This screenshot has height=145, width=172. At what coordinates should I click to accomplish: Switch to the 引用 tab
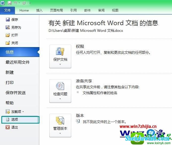point(74,10)
